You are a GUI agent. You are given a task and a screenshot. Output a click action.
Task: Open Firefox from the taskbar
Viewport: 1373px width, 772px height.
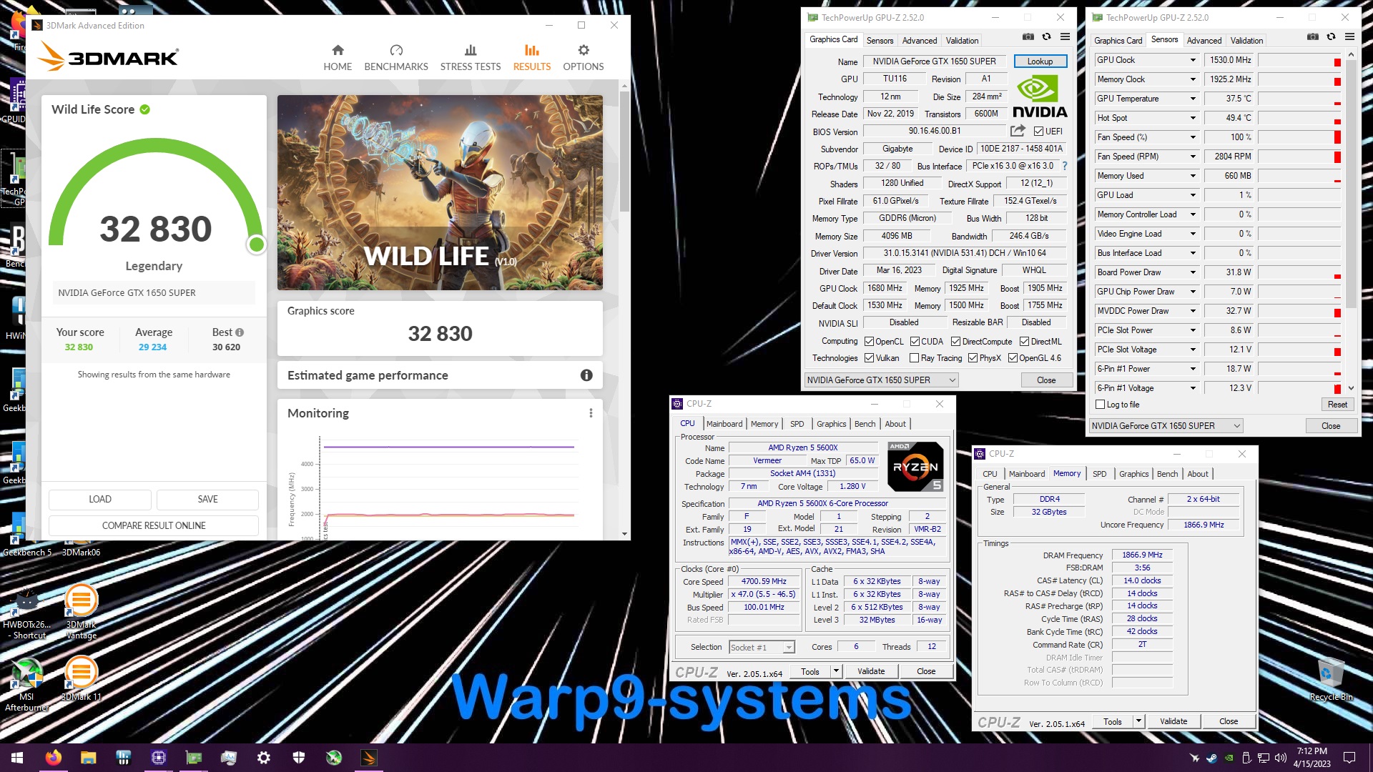(54, 758)
